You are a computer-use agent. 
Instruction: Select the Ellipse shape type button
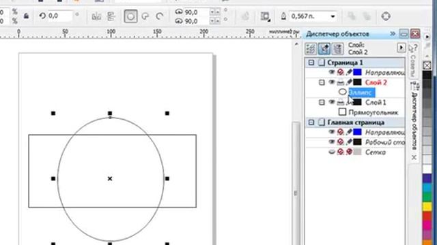point(130,16)
